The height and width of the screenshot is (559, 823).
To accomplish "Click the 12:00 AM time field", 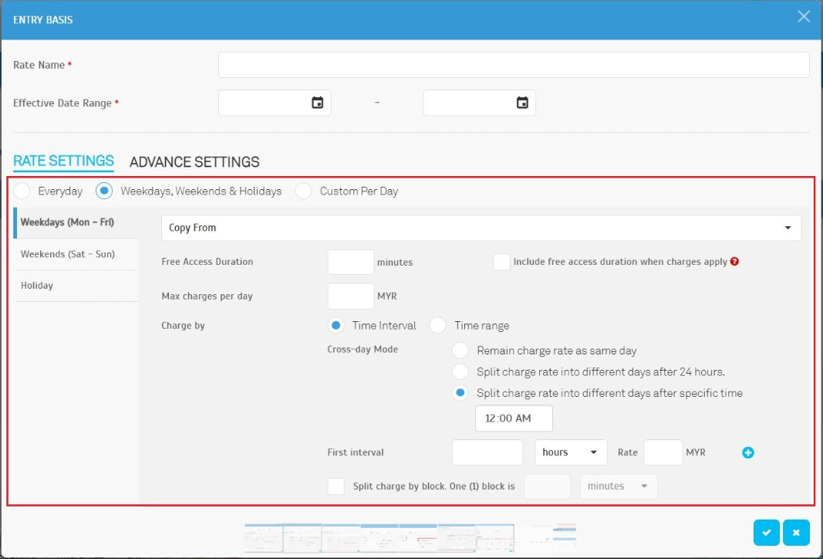I will point(514,418).
